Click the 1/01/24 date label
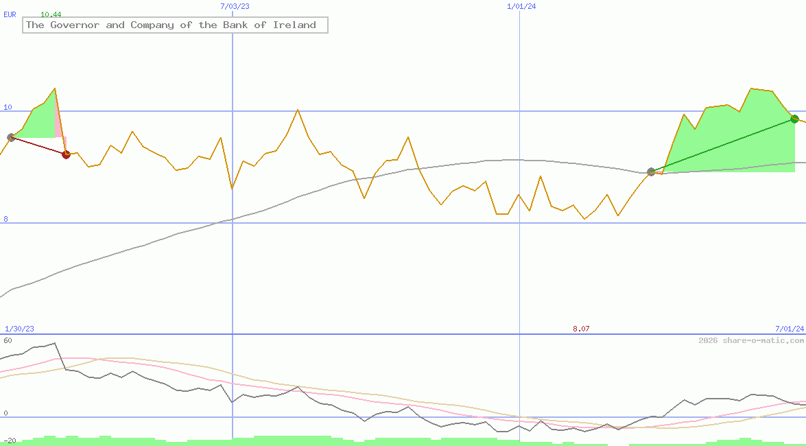 click(521, 6)
